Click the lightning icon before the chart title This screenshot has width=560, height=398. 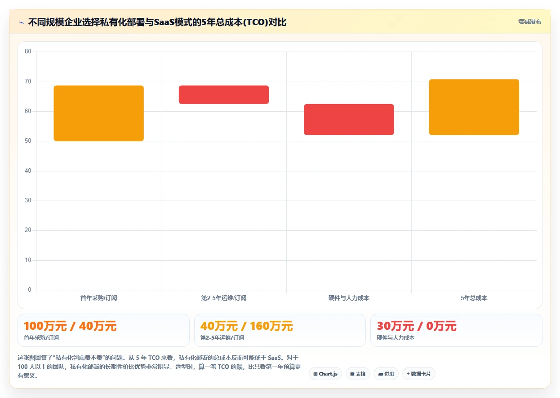point(21,22)
